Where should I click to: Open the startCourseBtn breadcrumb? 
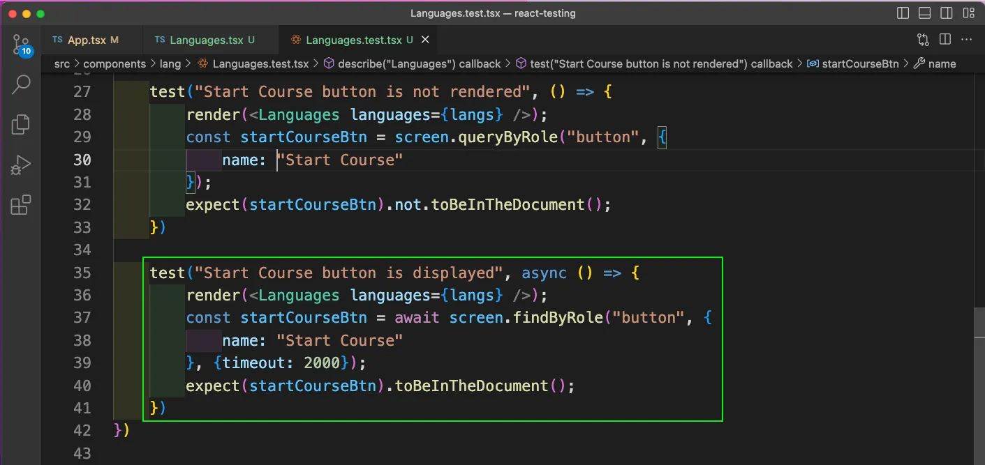[853, 63]
